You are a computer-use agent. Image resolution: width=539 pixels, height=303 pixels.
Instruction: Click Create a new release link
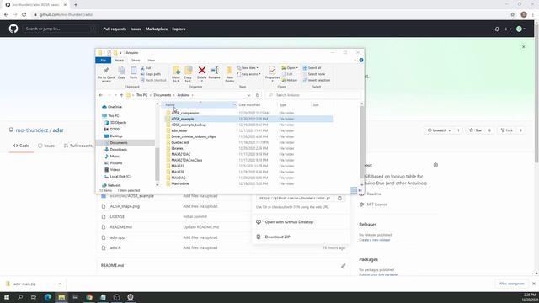(374, 240)
